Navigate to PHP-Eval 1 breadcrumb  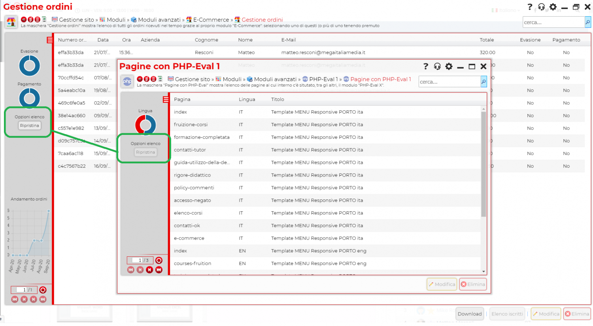323,79
